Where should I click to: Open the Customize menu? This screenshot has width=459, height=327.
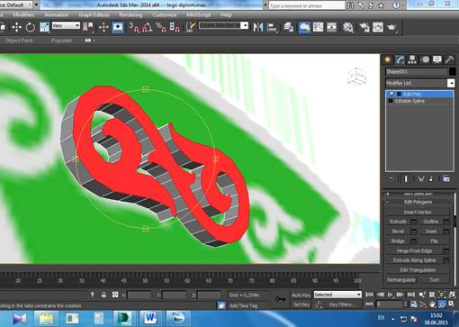(x=165, y=14)
